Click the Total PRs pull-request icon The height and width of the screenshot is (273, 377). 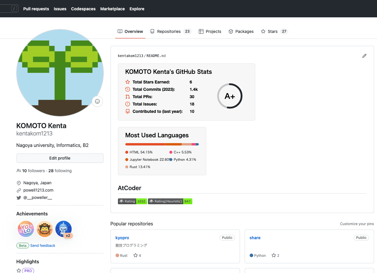[x=128, y=97]
